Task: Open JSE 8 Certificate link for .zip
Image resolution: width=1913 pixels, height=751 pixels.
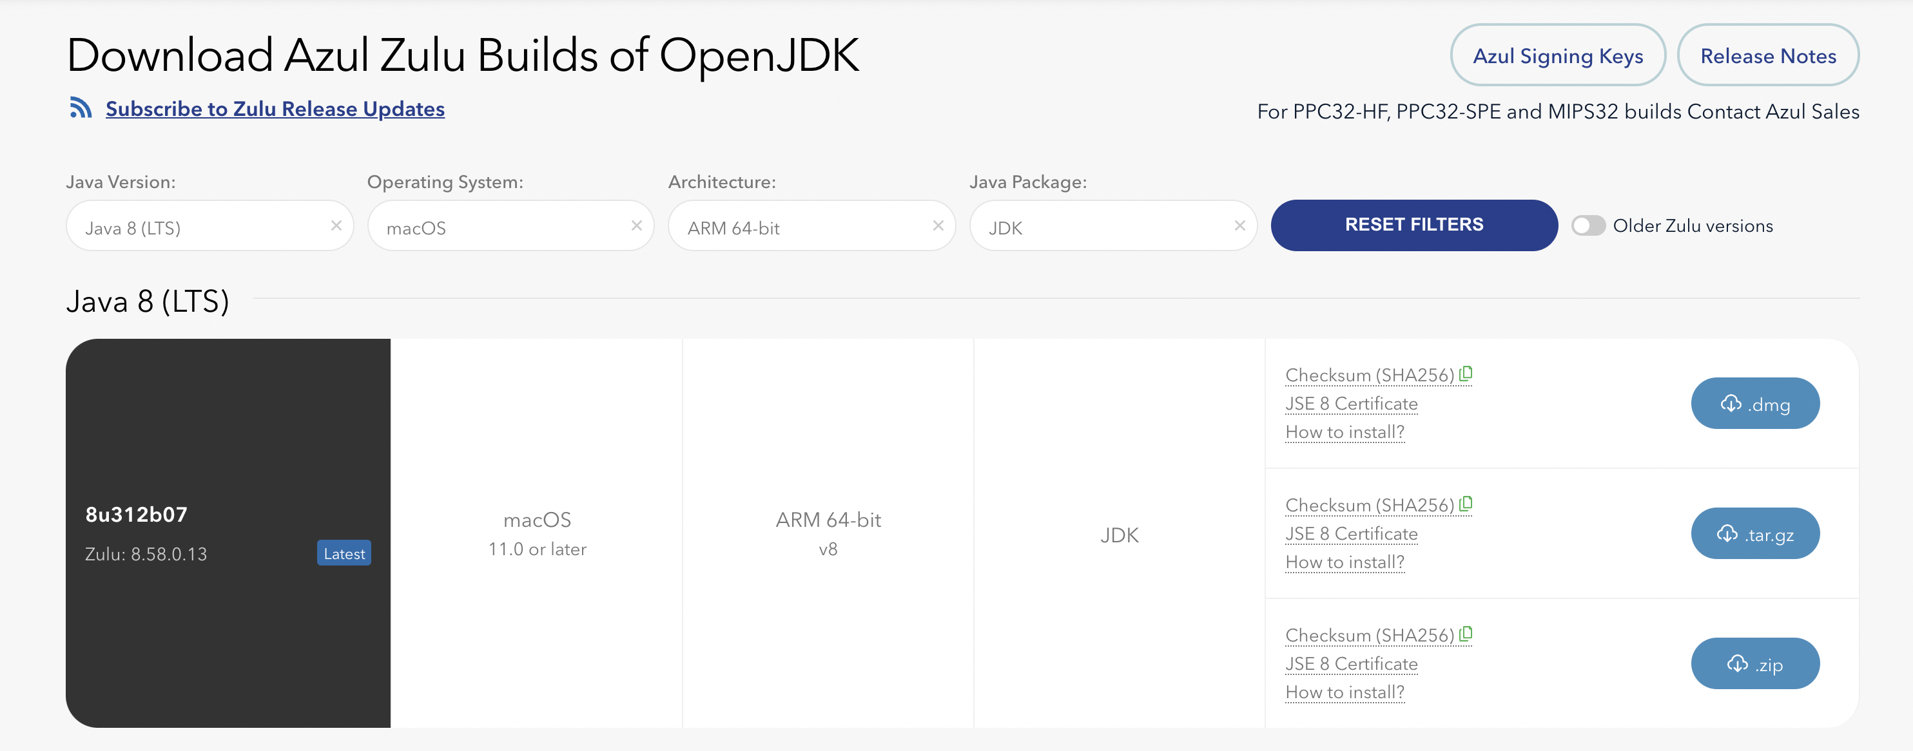Action: point(1352,663)
